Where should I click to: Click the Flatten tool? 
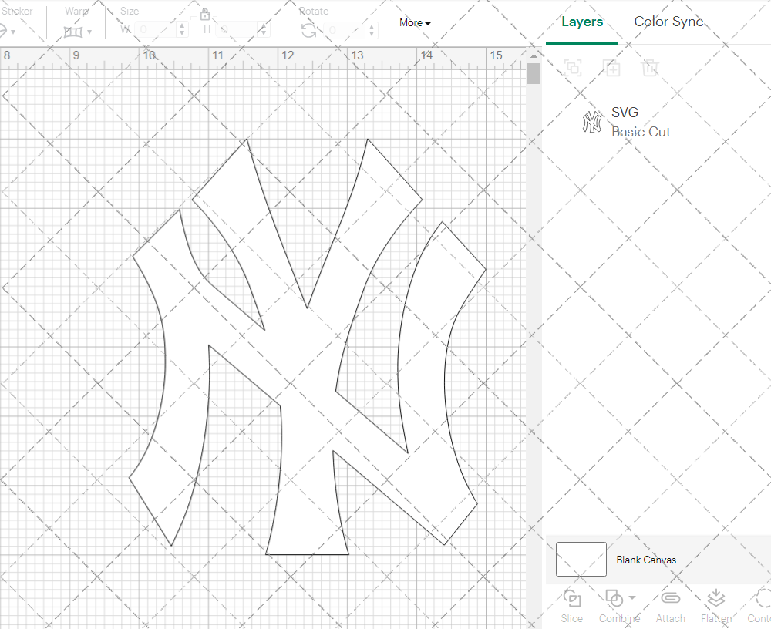tap(716, 607)
